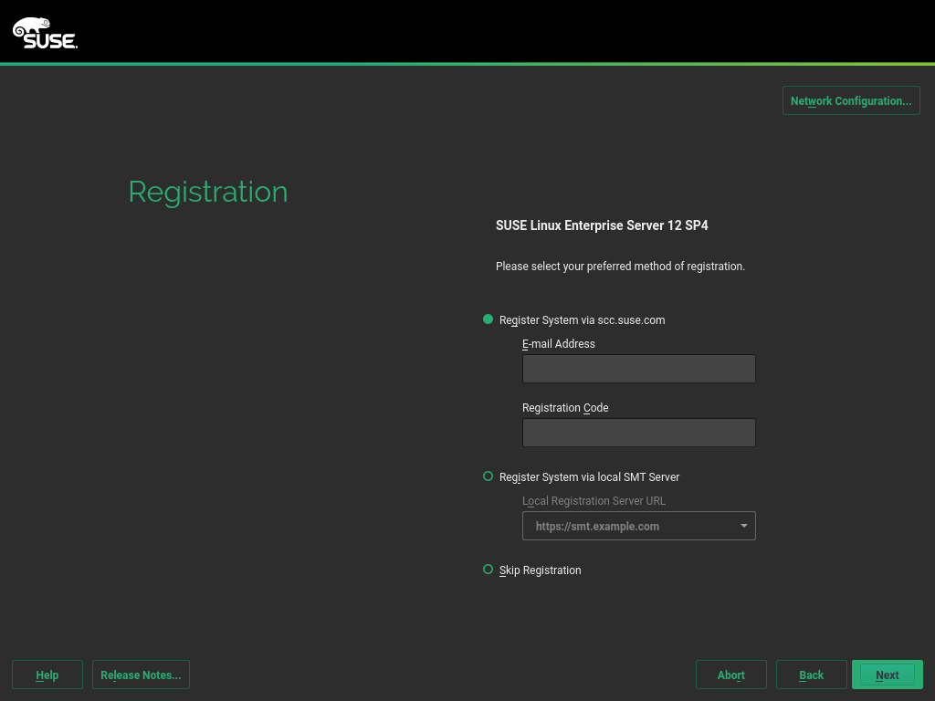
Task: Click the Registration Code label
Action: click(x=565, y=408)
